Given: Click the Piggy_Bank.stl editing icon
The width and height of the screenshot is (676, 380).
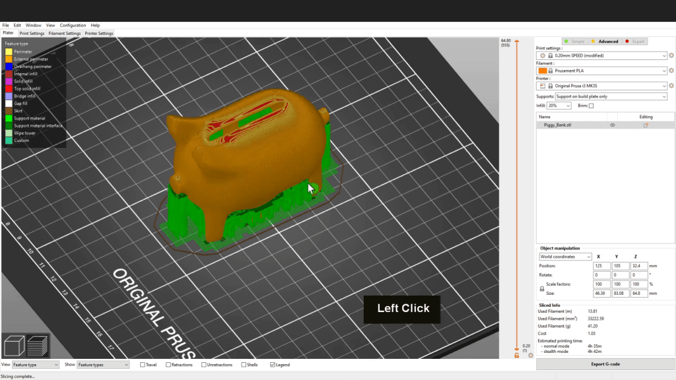Looking at the screenshot, I should [x=646, y=125].
